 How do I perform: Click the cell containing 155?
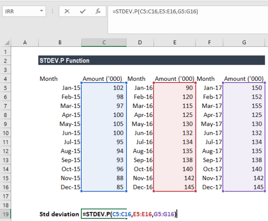[x=244, y=106]
